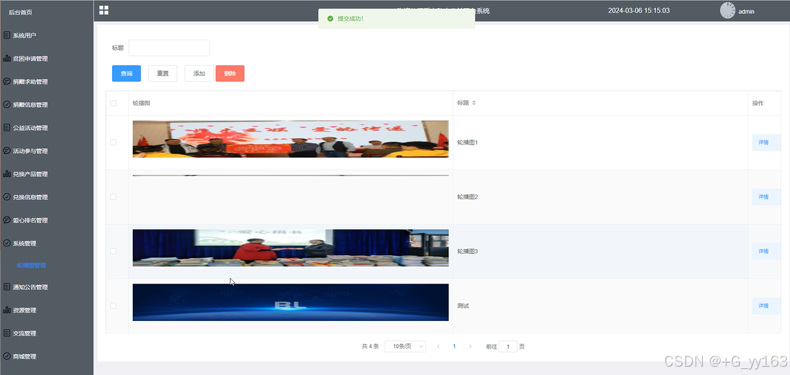This screenshot has height=375, width=790.
Task: Click the 捐赠信息管理 check icon
Action: [6, 104]
